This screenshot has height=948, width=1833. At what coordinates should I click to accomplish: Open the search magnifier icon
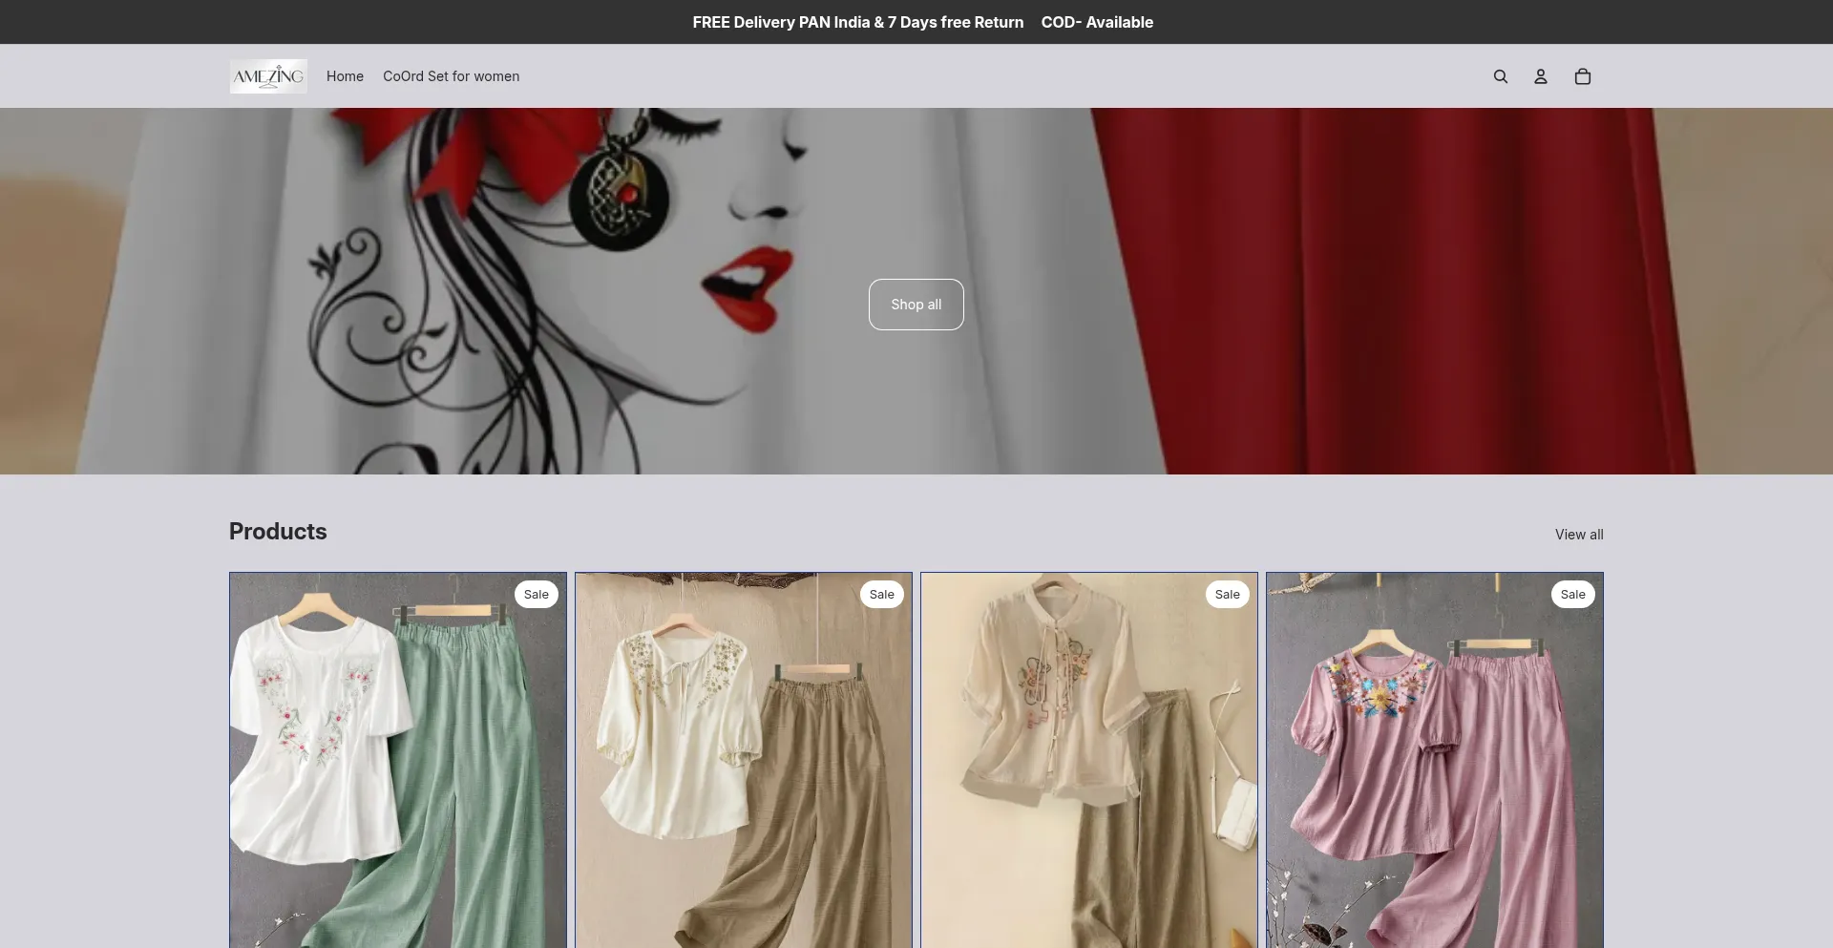(x=1500, y=76)
